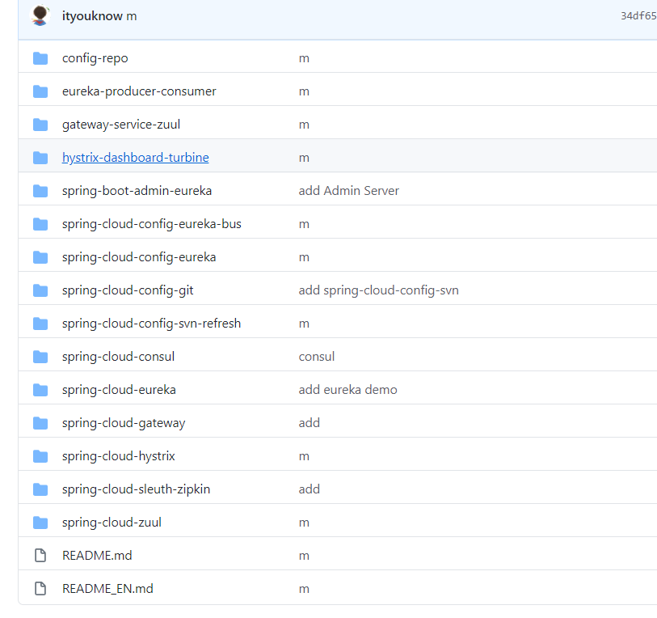Image resolution: width=657 pixels, height=618 pixels.
Task: Open the spring-cloud-gateway directory
Action: (x=124, y=423)
